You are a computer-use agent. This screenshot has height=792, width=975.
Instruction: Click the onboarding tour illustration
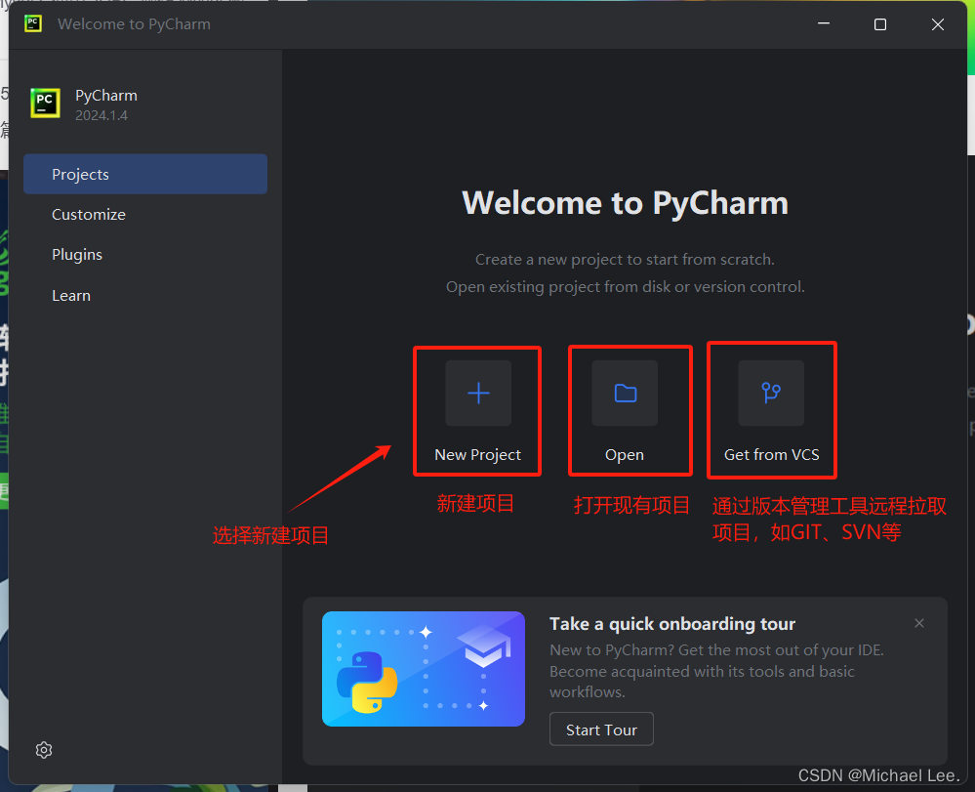[424, 669]
